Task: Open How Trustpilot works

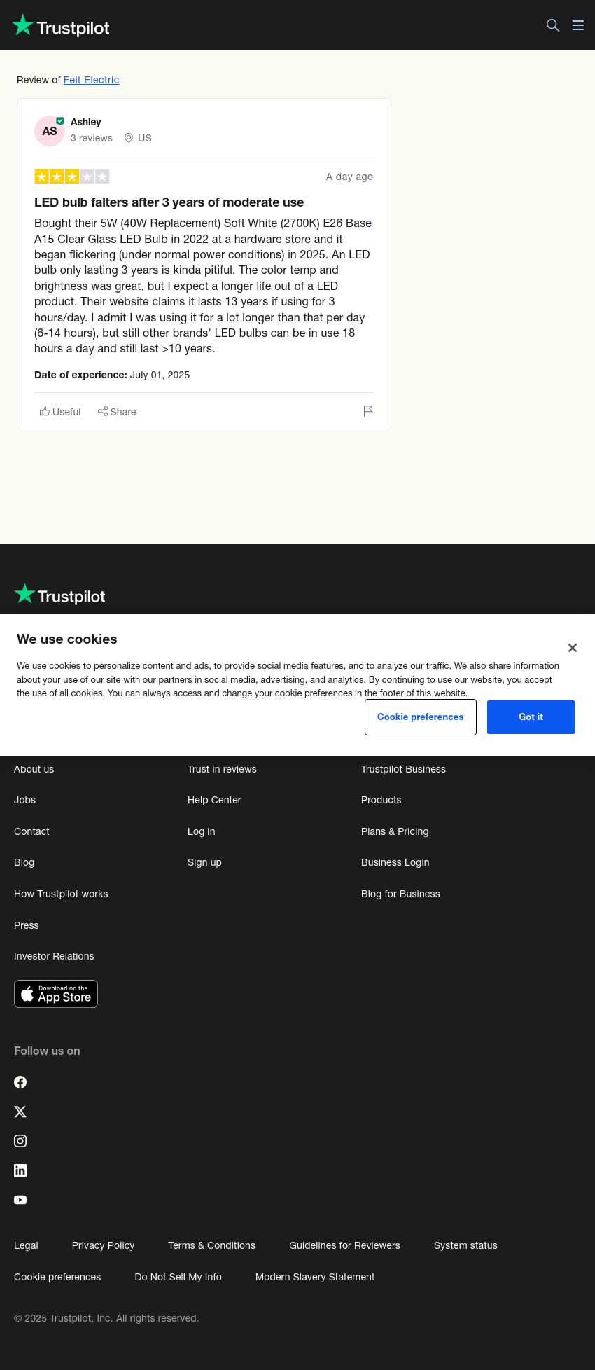Action: 61,894
